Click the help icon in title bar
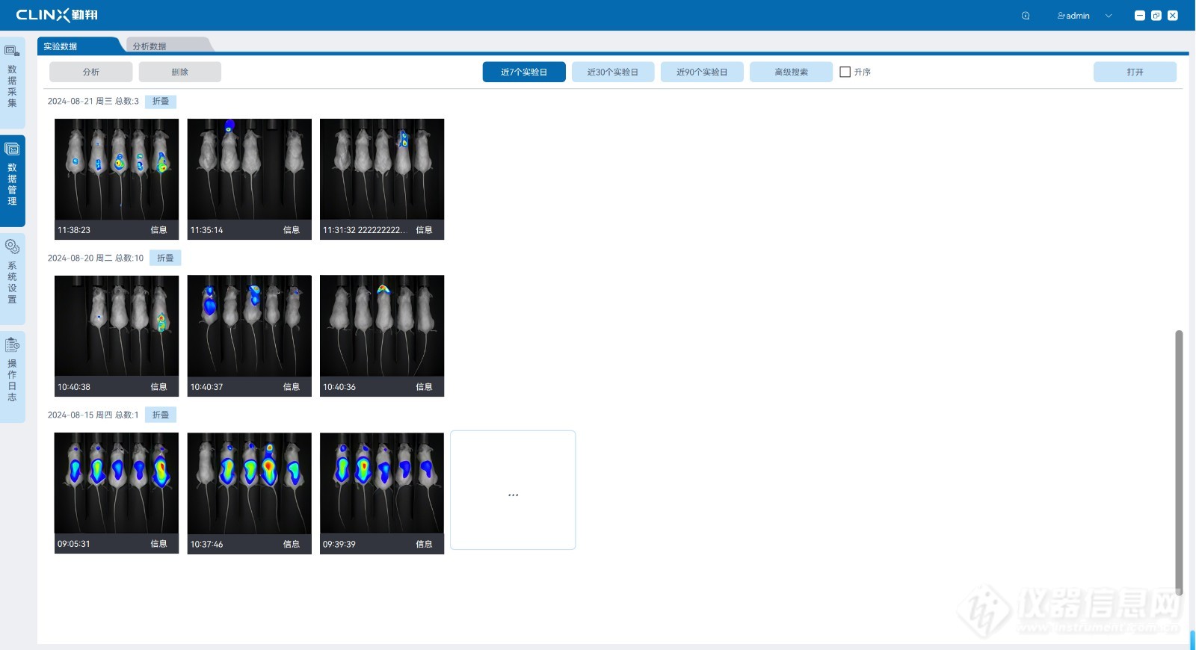Screen dimensions: 1196x650 [1026, 16]
